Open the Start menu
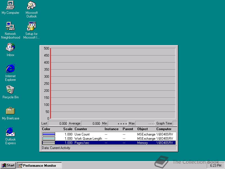 click(8, 165)
